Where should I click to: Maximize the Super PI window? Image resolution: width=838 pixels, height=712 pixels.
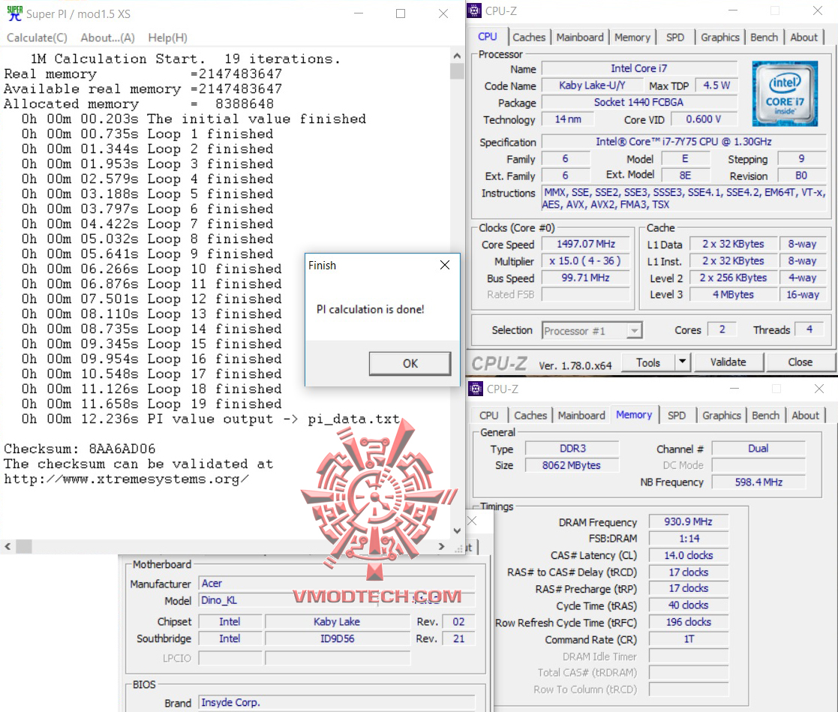tap(401, 14)
